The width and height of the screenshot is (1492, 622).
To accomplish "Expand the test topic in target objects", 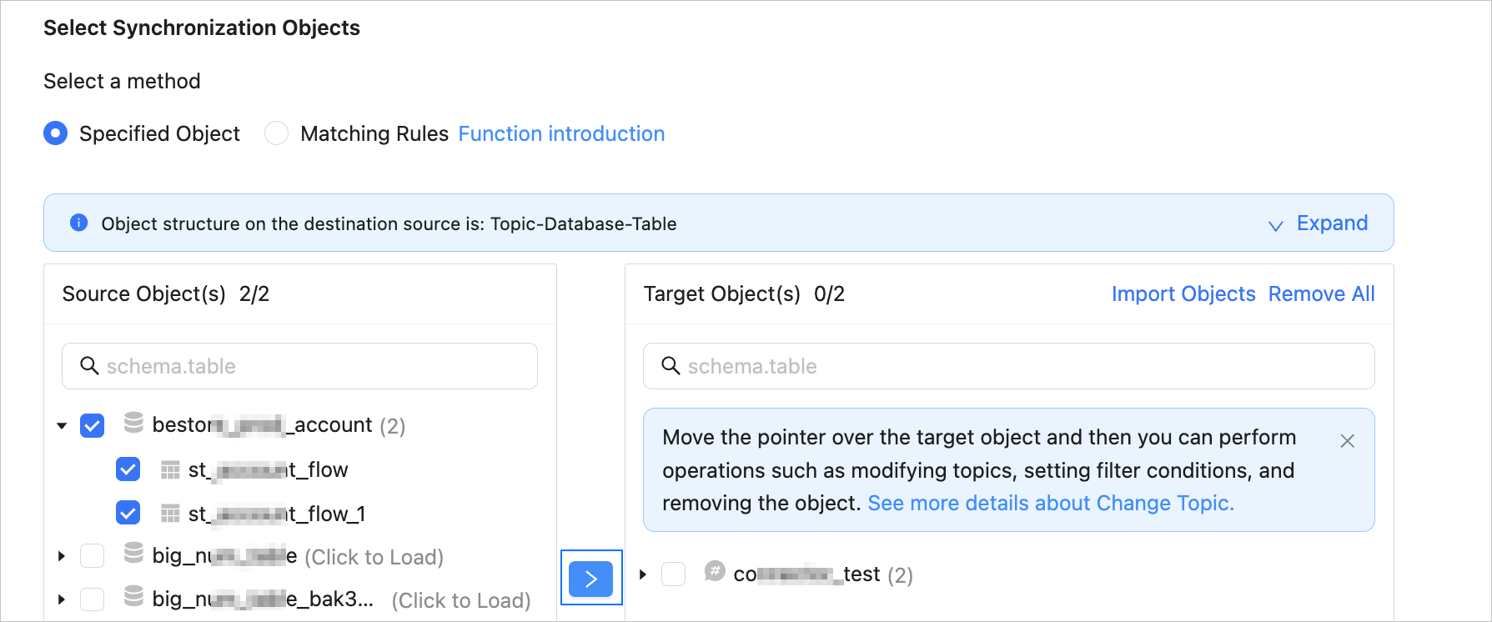I will tap(643, 574).
